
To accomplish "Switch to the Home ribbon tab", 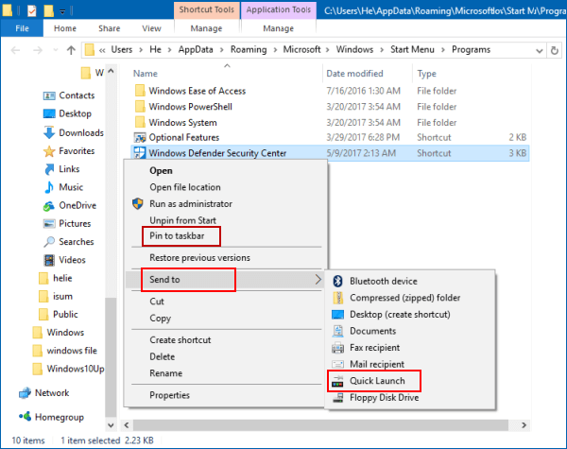I will click(x=65, y=28).
